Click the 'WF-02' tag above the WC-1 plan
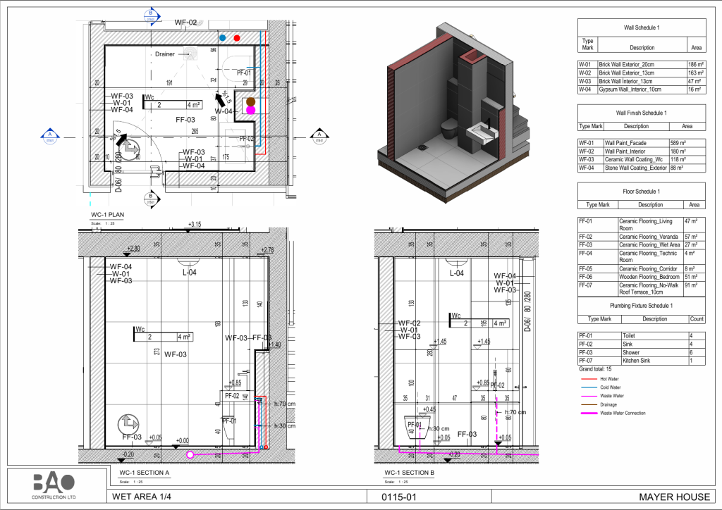 click(x=185, y=22)
